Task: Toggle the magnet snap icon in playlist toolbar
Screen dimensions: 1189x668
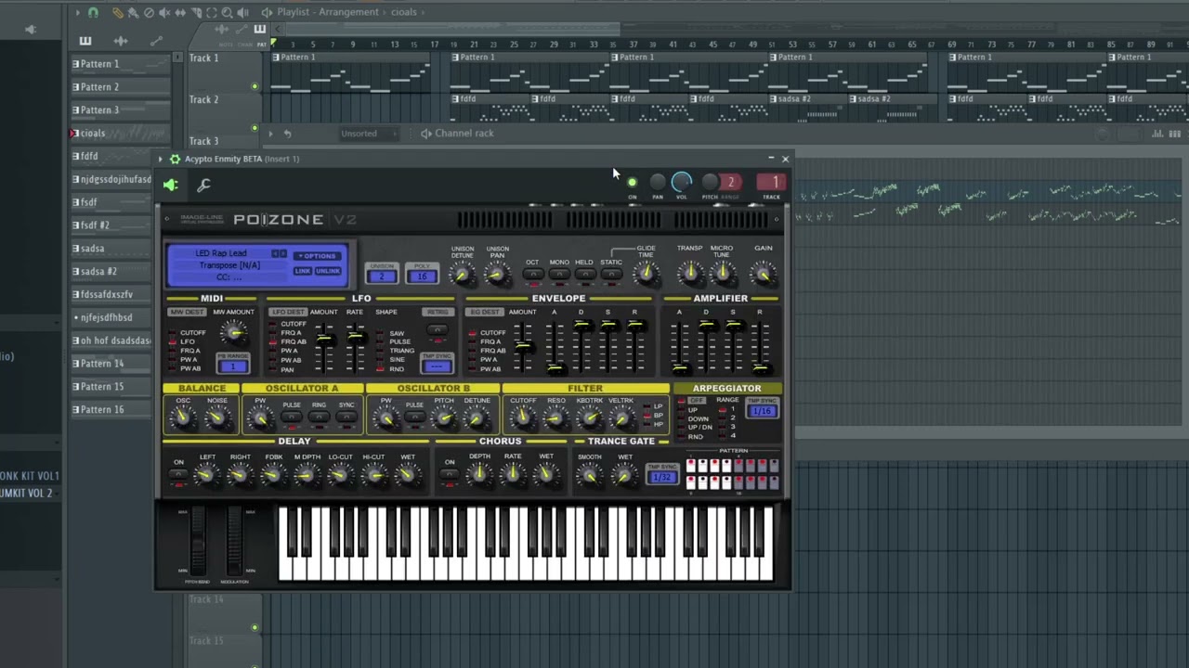Action: click(93, 12)
